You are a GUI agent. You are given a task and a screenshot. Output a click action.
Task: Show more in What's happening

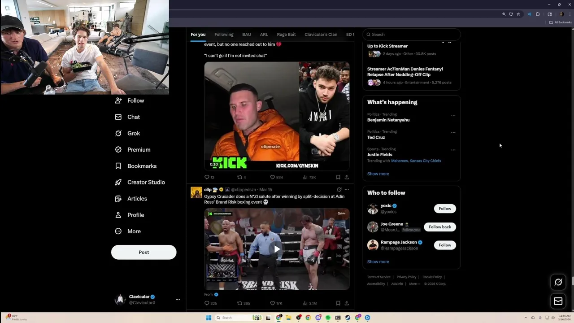point(378,174)
